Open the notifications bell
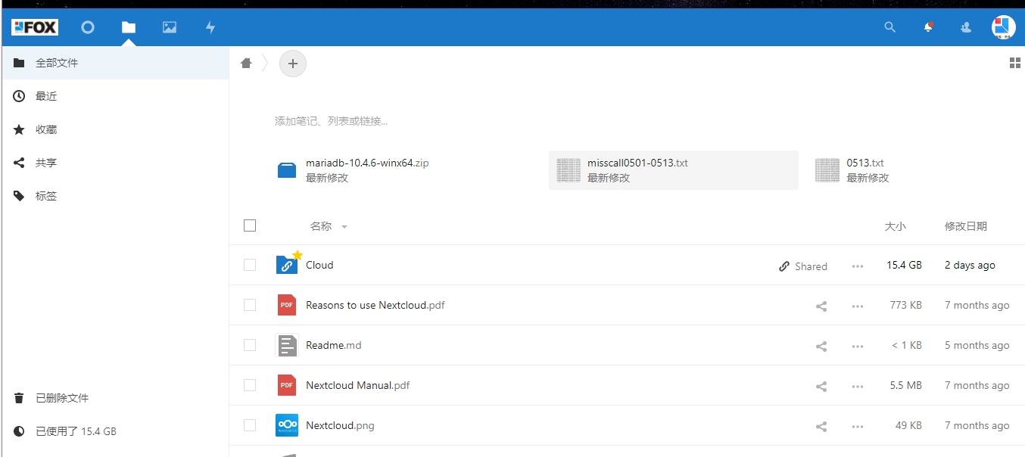The height and width of the screenshot is (457, 1025). tap(928, 27)
